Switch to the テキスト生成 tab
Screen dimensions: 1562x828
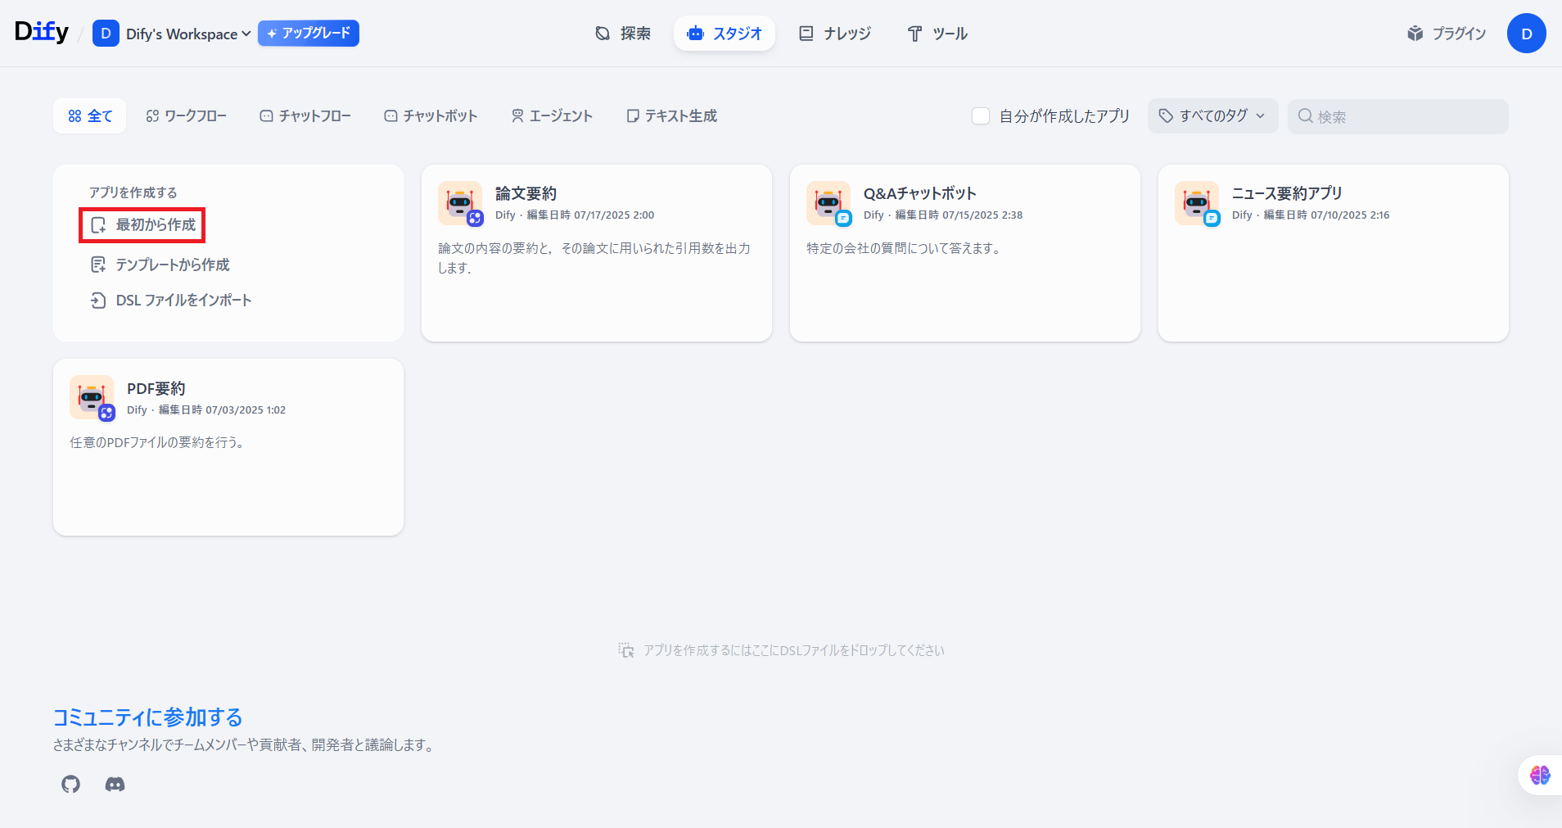(x=670, y=115)
